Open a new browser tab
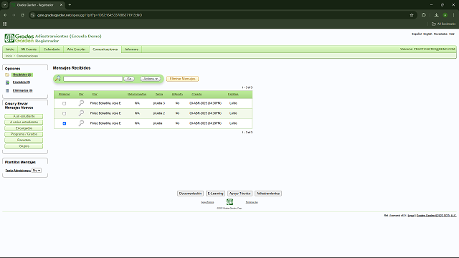This screenshot has width=459, height=258. click(70, 5)
